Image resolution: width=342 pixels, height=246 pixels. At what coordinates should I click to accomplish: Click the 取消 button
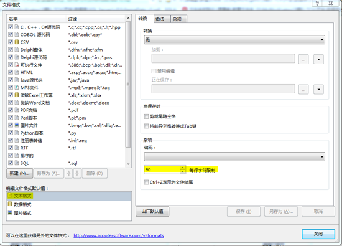coord(318,211)
